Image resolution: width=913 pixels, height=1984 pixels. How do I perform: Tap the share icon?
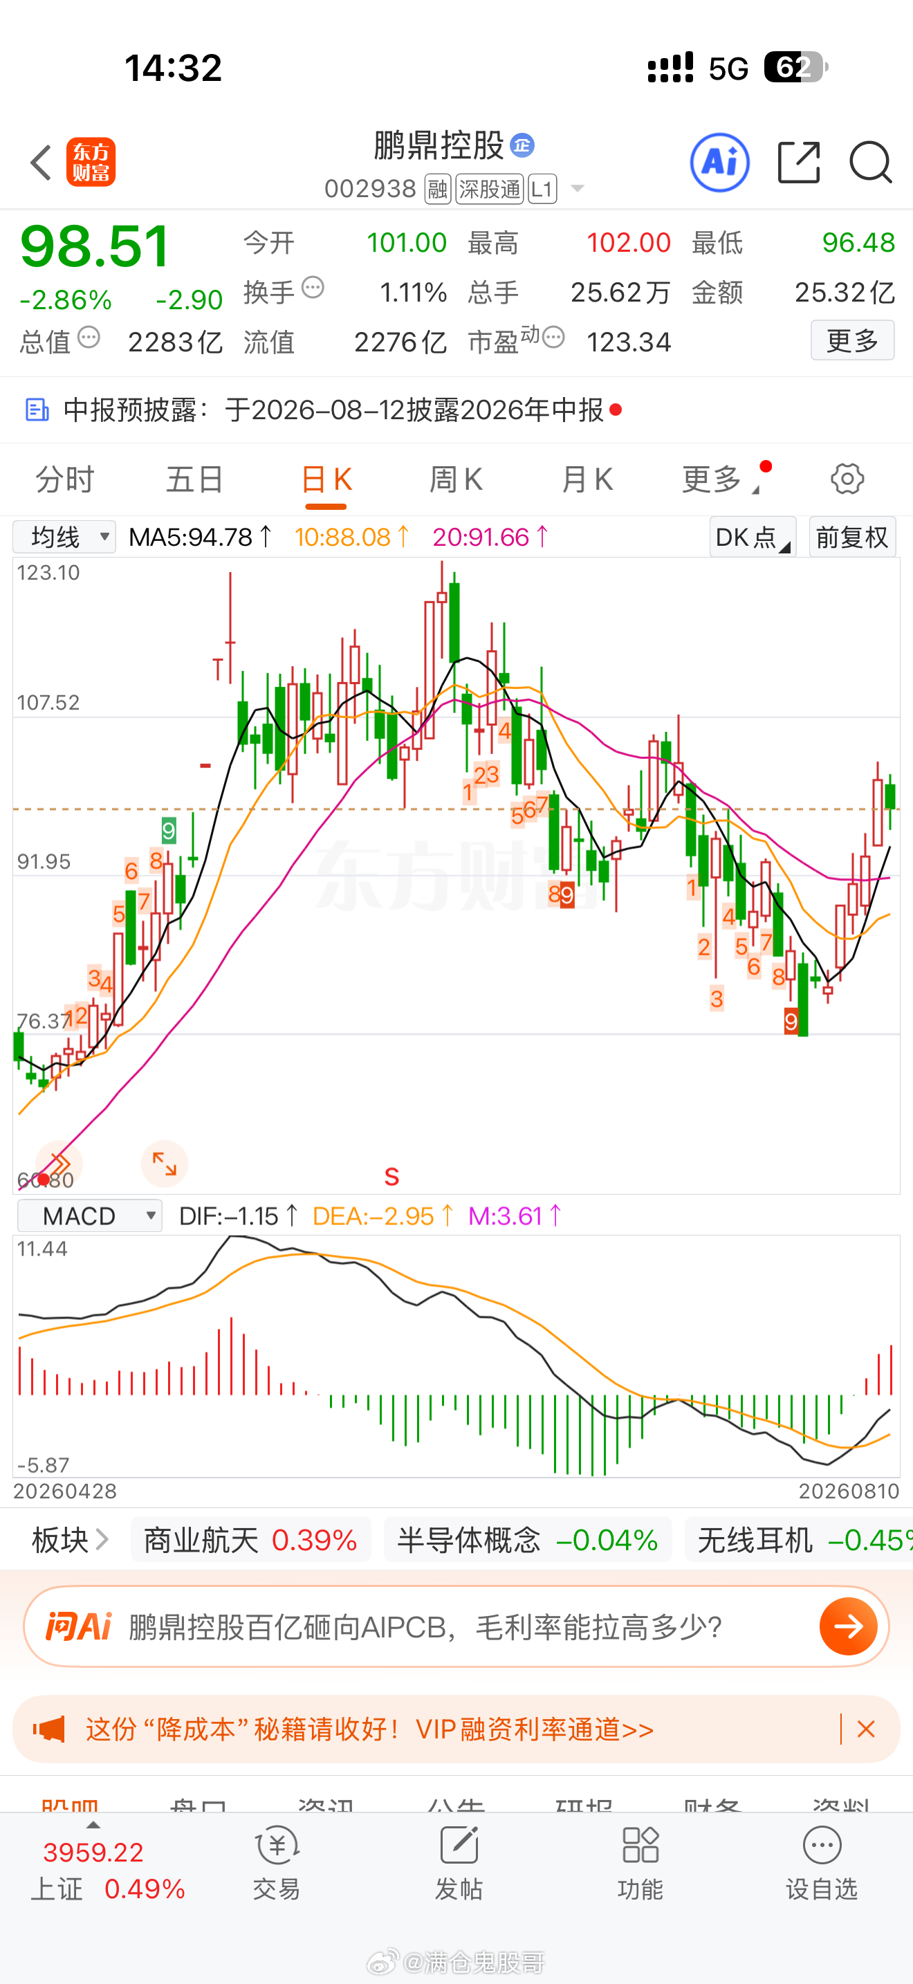(799, 163)
